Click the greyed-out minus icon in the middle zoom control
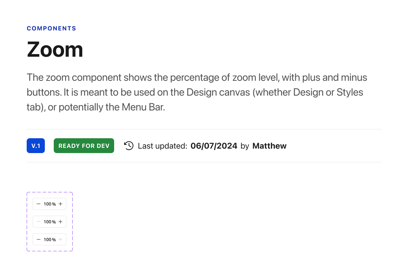 (x=39, y=222)
